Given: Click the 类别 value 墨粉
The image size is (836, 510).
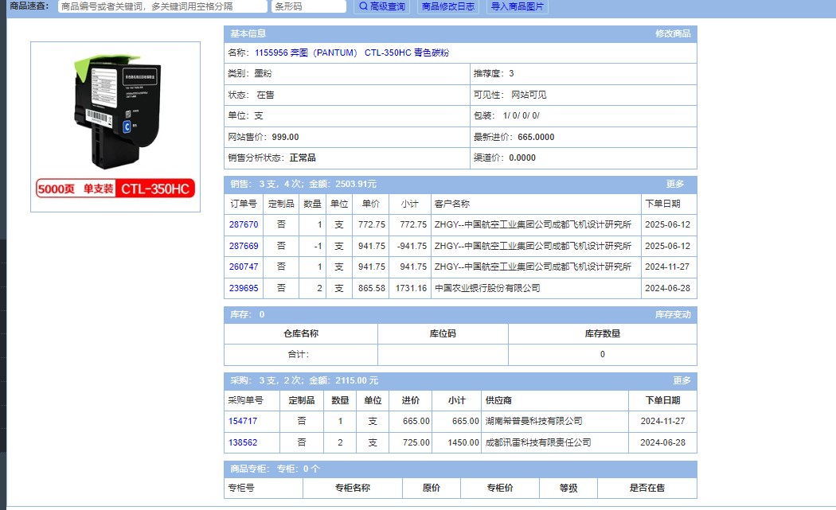Looking at the screenshot, I should click(x=263, y=73).
